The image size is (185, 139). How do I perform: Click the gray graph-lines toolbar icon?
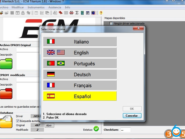coord(42,13)
